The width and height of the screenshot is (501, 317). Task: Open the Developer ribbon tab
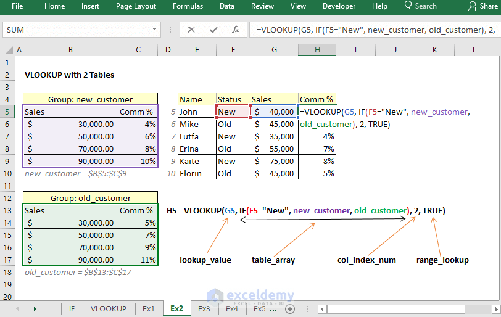(x=339, y=6)
